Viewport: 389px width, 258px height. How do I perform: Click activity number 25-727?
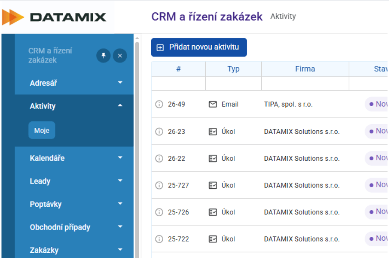click(x=178, y=185)
